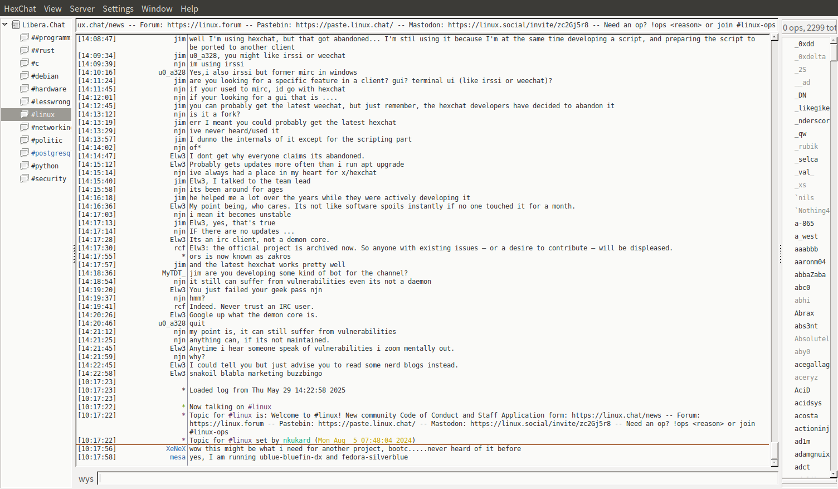Click the [14:08:47] timestamp
The height and width of the screenshot is (489, 838).
[x=97, y=39]
